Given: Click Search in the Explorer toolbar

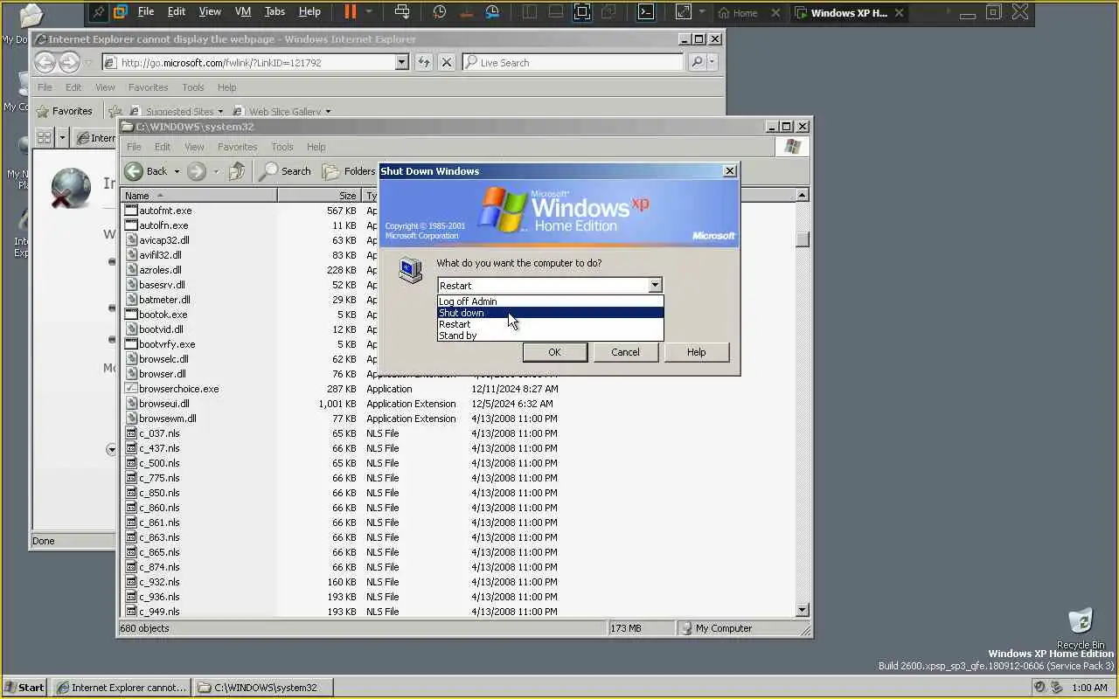Looking at the screenshot, I should (286, 171).
